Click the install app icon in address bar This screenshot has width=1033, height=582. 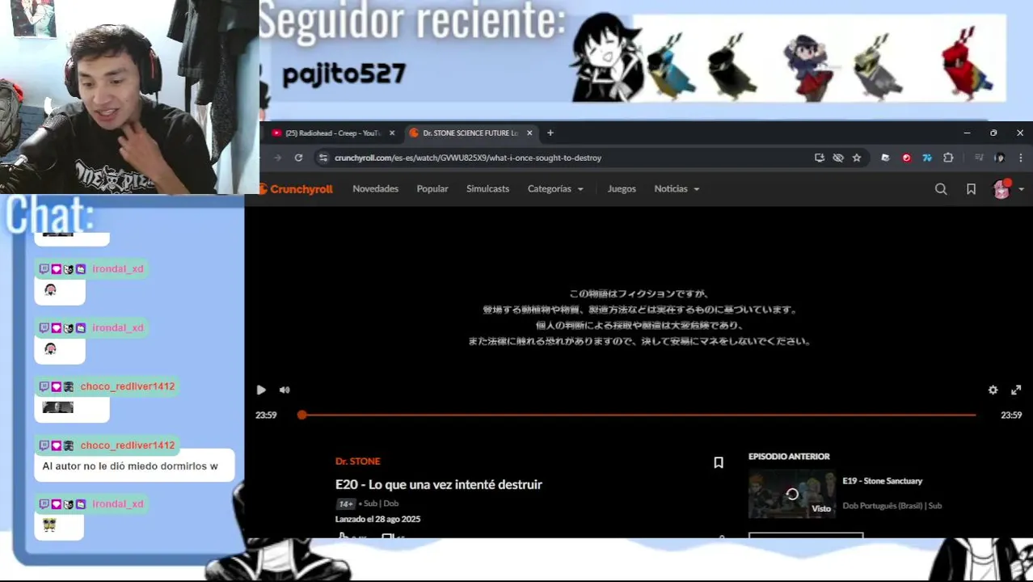point(819,158)
